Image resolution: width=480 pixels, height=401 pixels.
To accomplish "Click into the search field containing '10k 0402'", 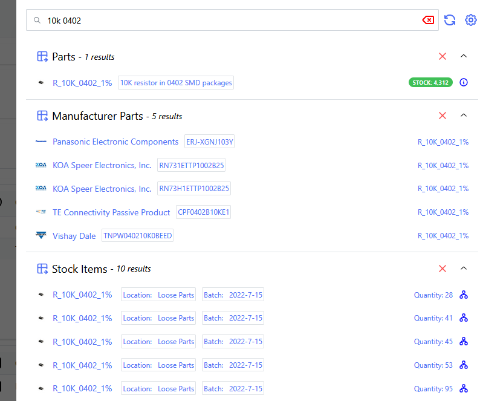I will (232, 20).
